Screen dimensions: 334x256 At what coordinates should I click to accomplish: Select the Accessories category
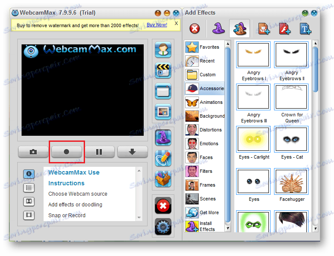tap(205, 88)
